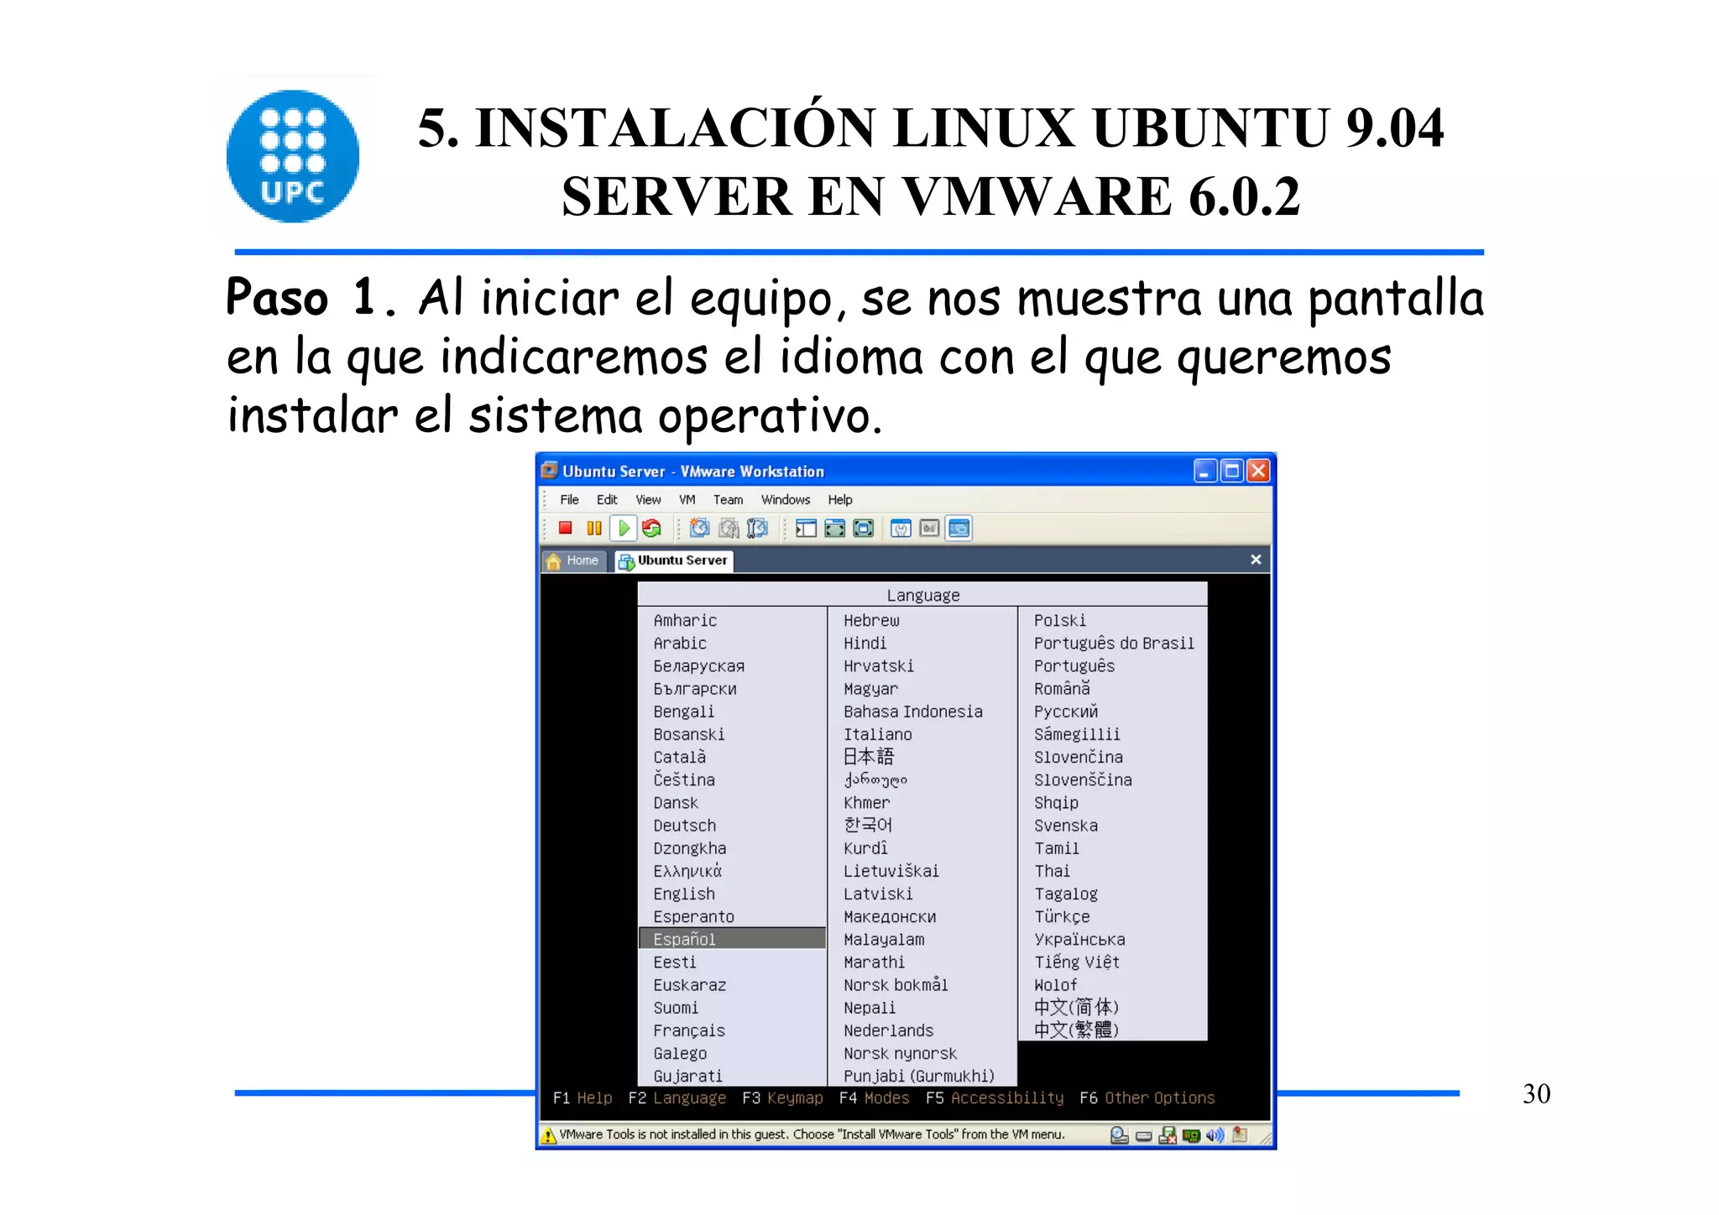Click the green Power On play button

(624, 528)
